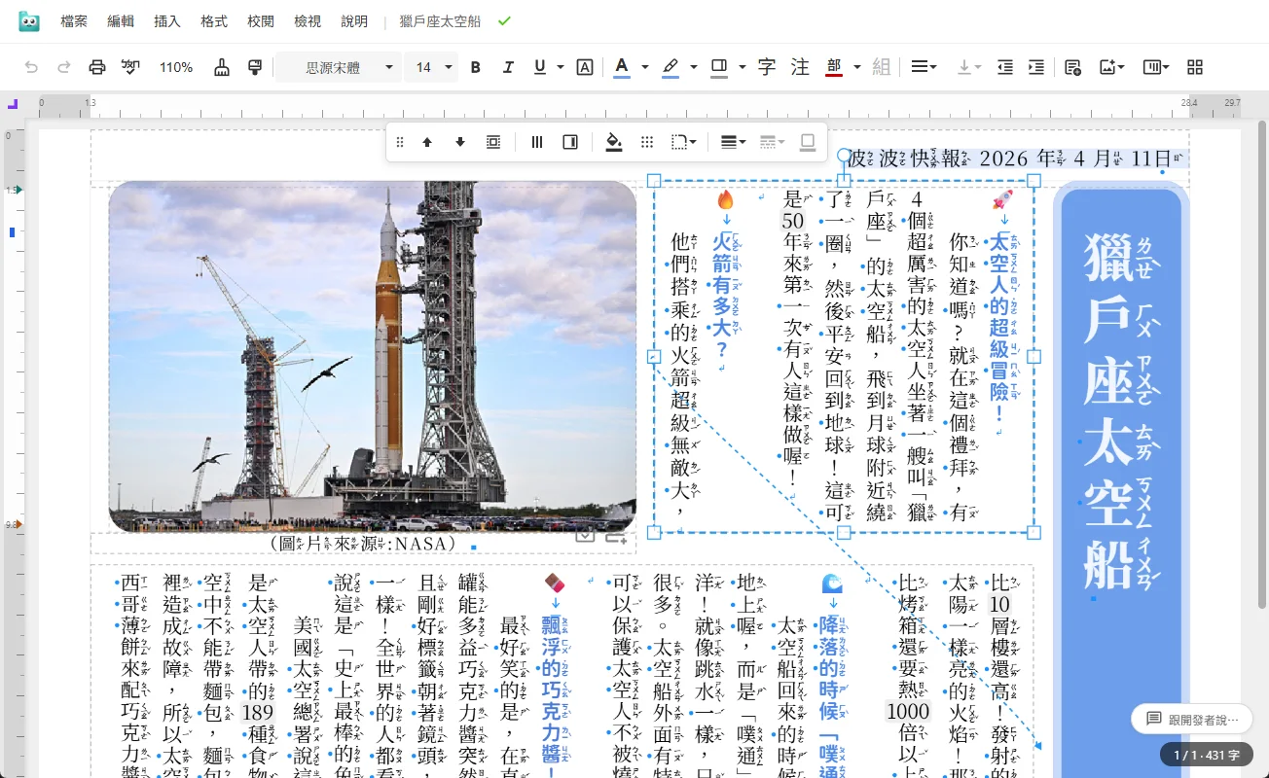Grab the floating toolbar drag handle
Screen dimensions: 1269x778
399,142
